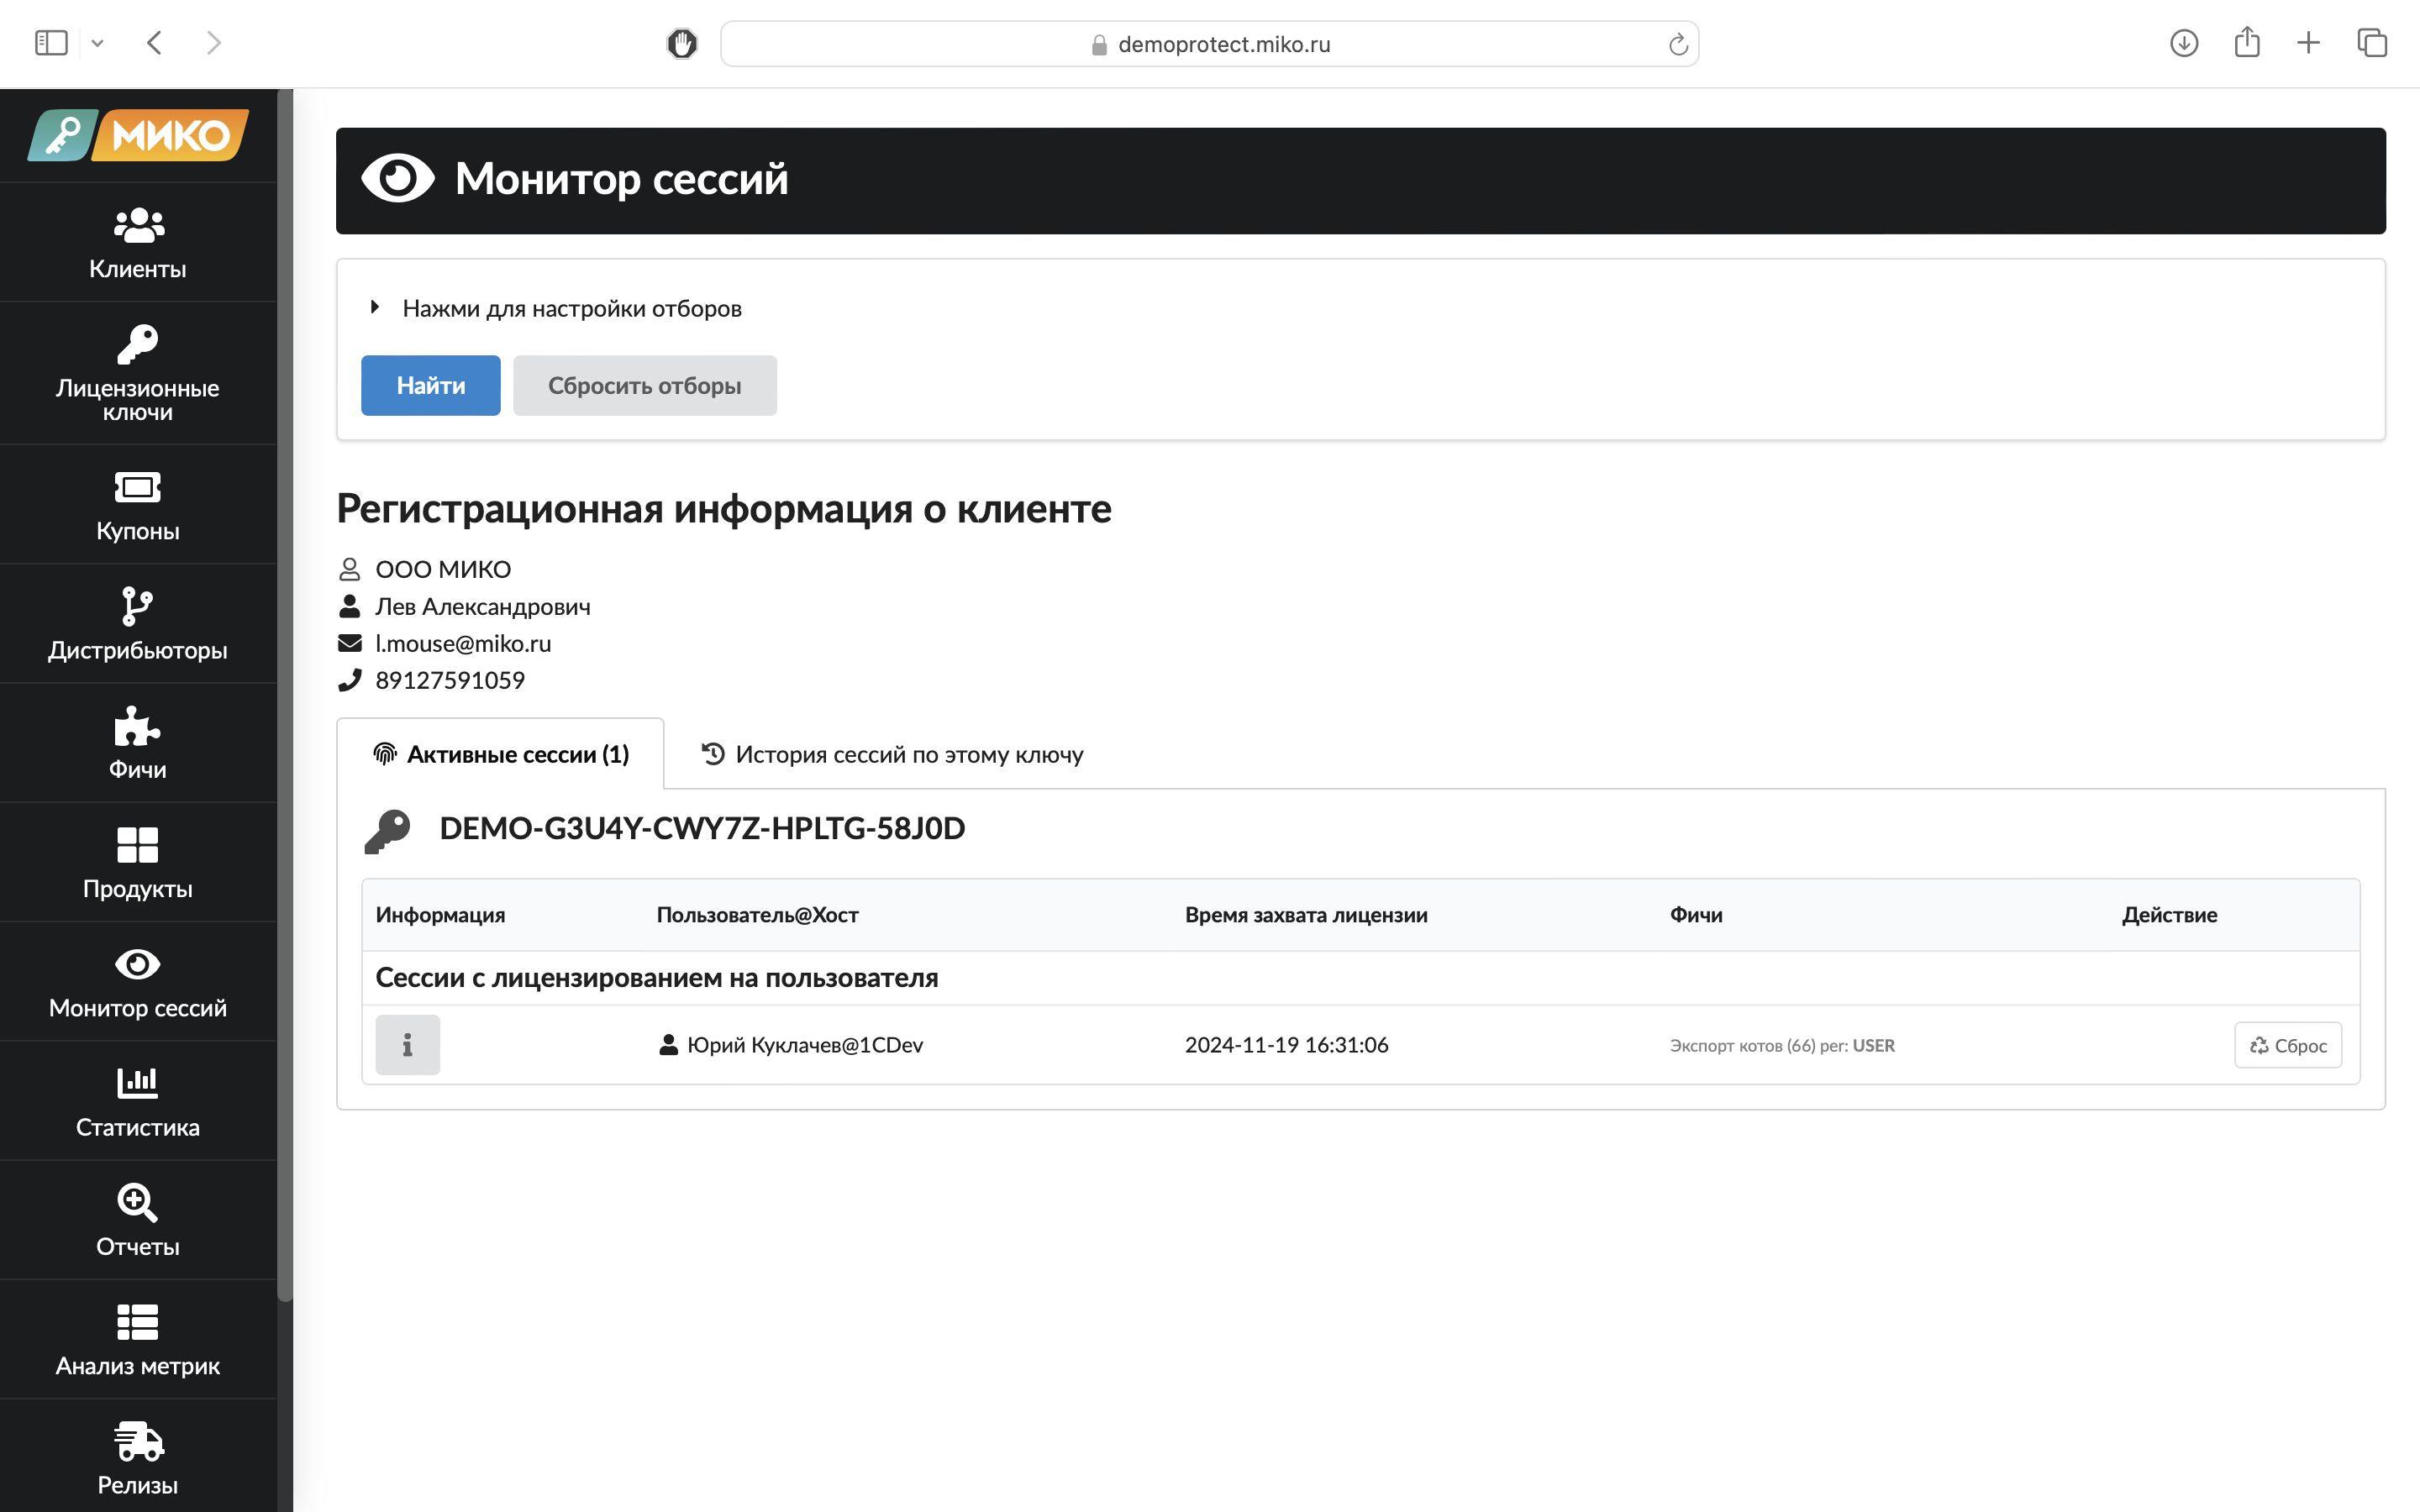This screenshot has width=2420, height=1512.
Task: Click the Safari share button
Action: pyautogui.click(x=2247, y=42)
